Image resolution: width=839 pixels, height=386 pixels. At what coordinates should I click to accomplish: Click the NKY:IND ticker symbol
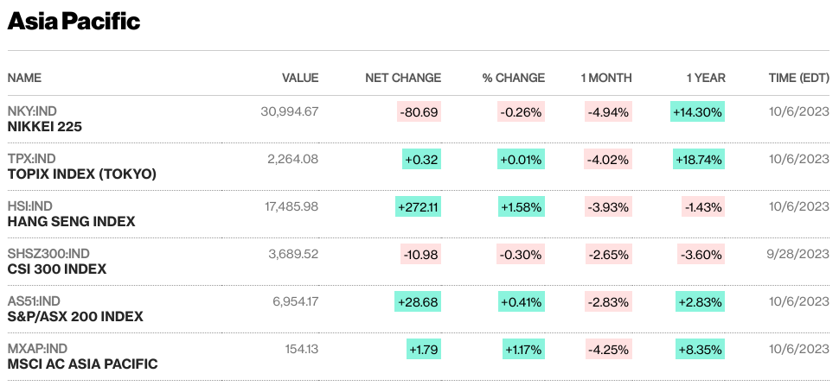pyautogui.click(x=31, y=111)
